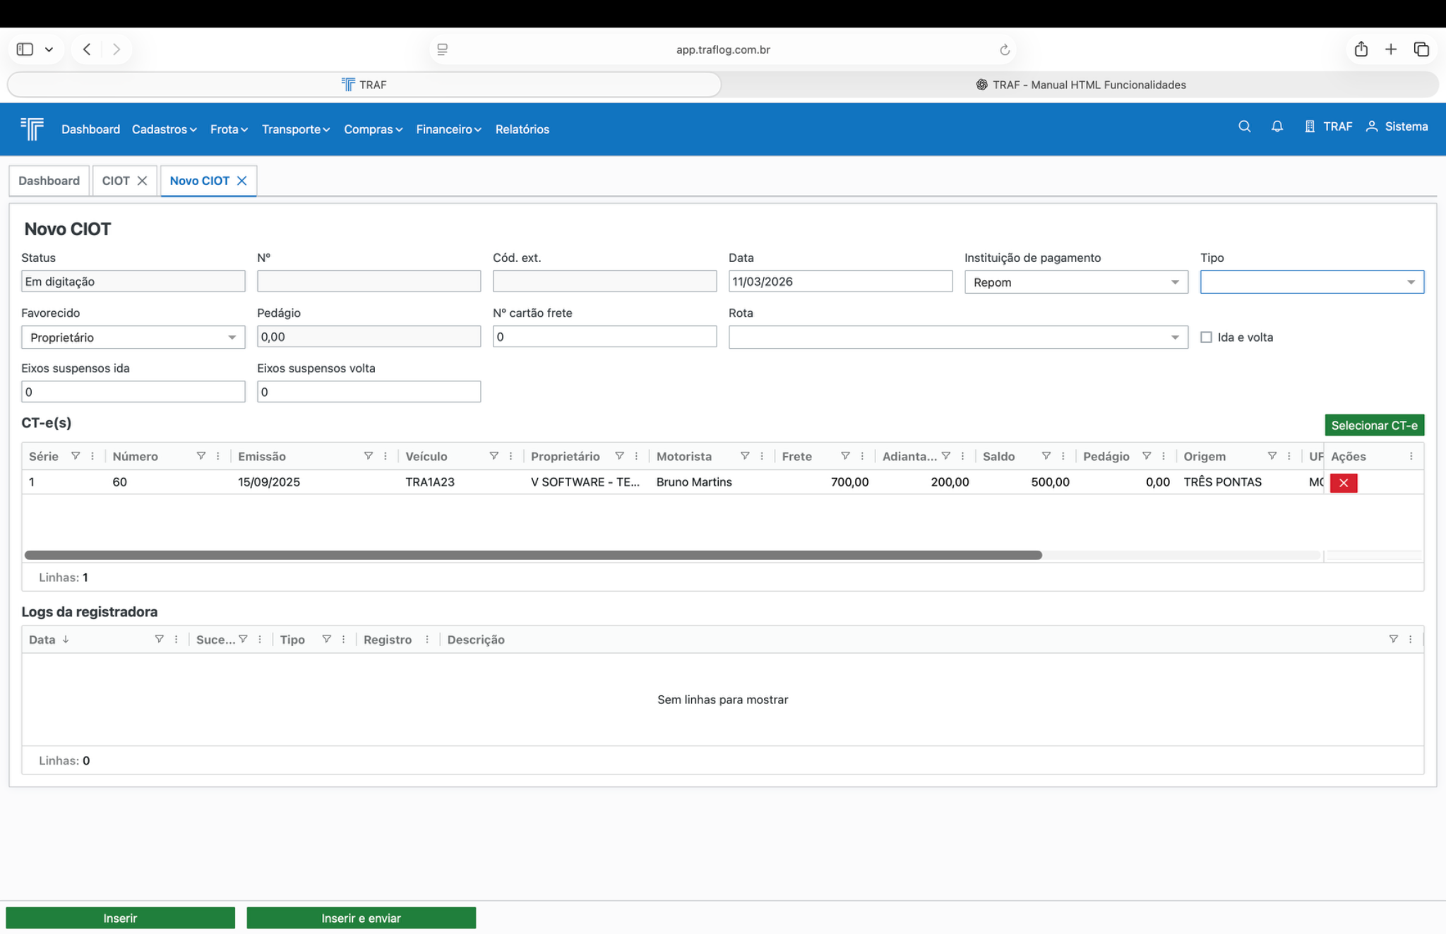The image size is (1446, 934).
Task: Delete CT-e row with red X
Action: (x=1343, y=483)
